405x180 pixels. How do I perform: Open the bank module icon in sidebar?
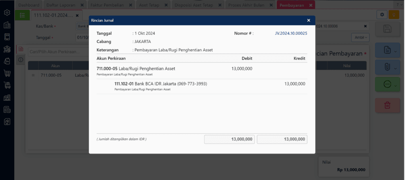coord(7,49)
